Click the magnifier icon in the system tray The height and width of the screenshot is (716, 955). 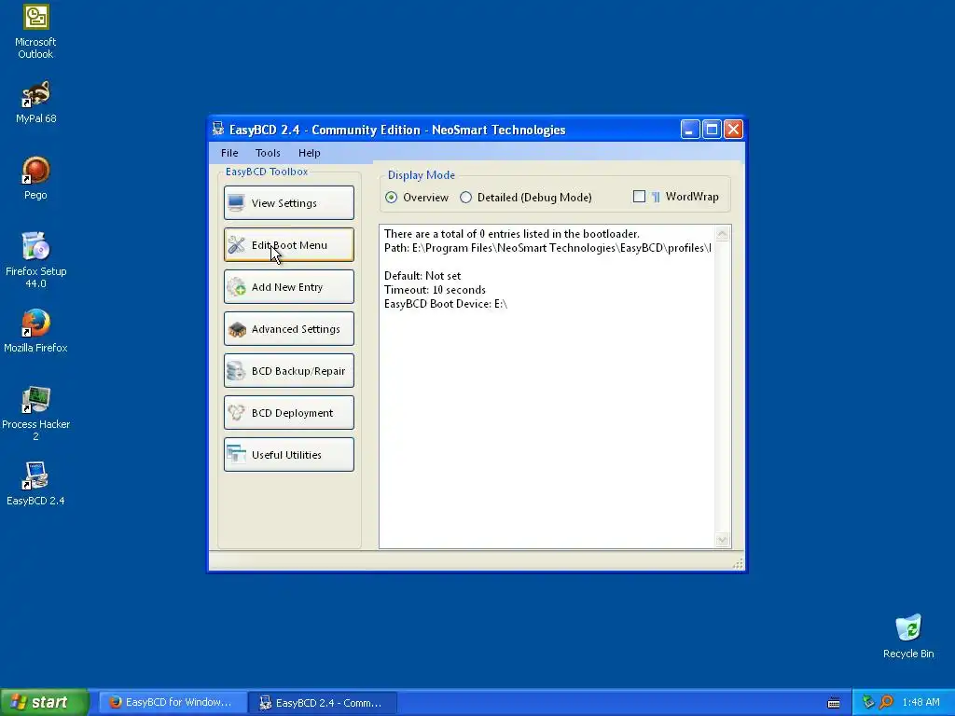tap(886, 702)
